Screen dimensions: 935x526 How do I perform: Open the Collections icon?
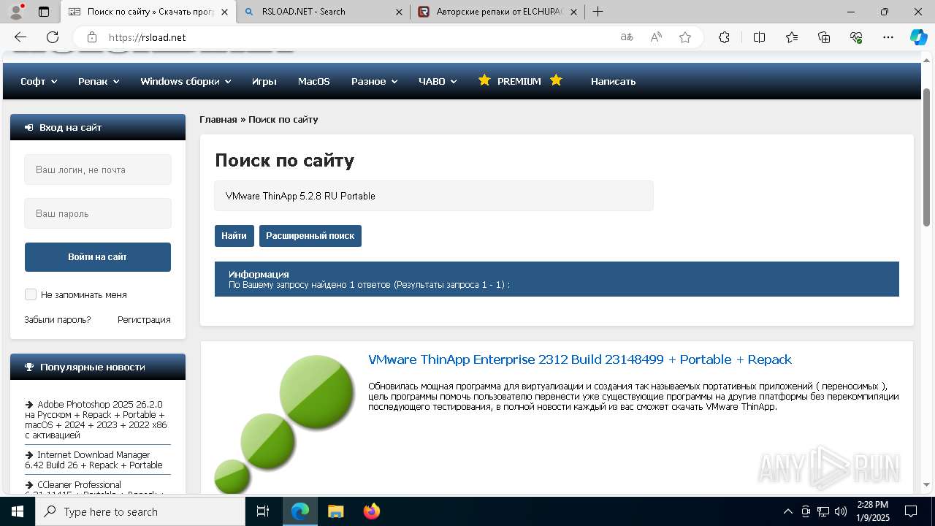point(824,37)
